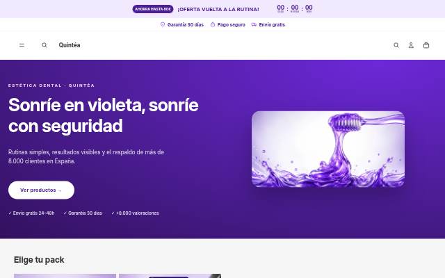Open the shopping bag cart icon
Screen dimensions: 445x278
click(x=426, y=45)
